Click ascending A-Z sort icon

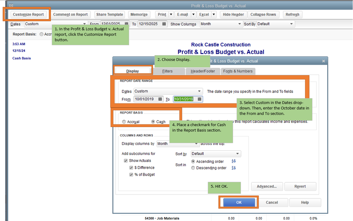[234, 161]
